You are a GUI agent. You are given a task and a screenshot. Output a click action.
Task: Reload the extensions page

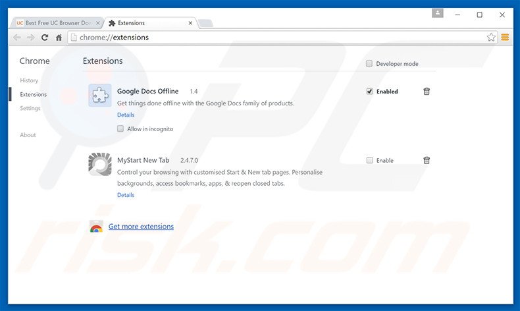[x=45, y=38]
